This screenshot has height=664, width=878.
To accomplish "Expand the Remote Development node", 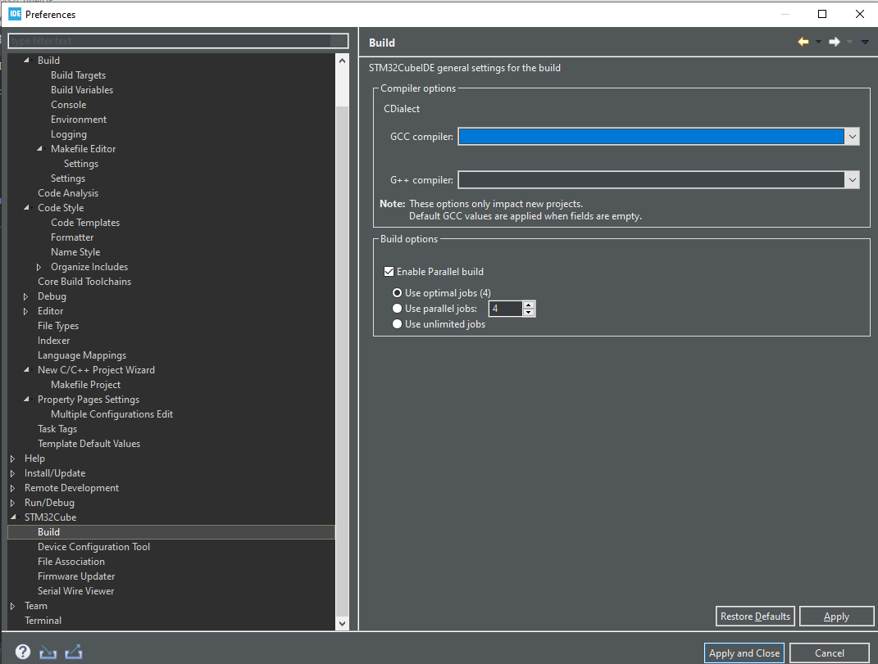I will coord(12,488).
